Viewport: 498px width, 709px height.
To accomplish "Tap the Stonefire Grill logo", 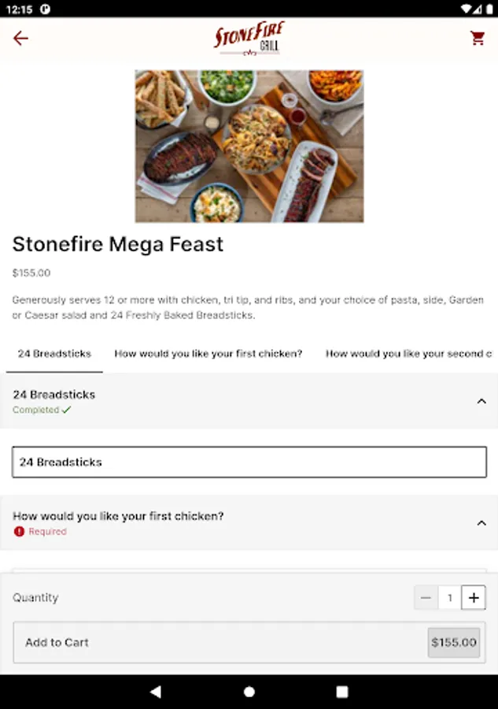I will point(249,39).
